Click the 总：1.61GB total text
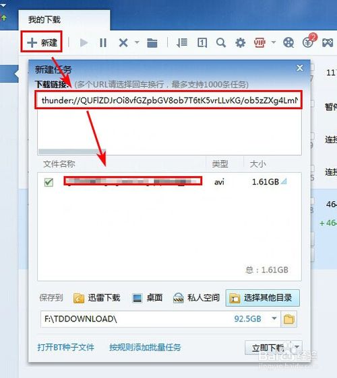The width and height of the screenshot is (337, 378). 267,270
